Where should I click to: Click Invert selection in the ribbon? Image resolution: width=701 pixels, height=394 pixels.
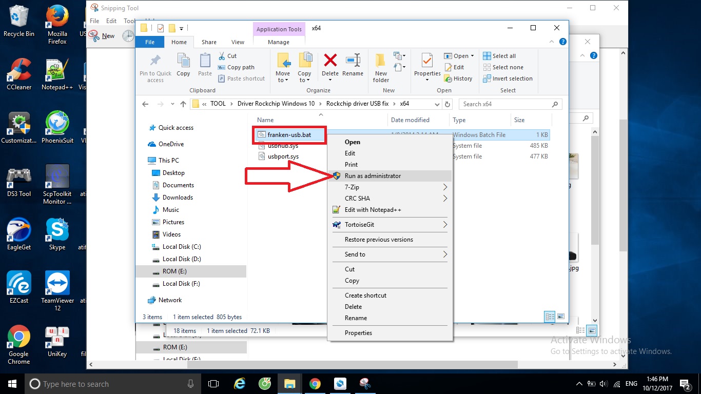[512, 78]
